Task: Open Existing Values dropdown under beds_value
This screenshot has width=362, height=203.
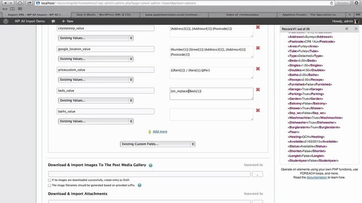Action: tap(96, 100)
